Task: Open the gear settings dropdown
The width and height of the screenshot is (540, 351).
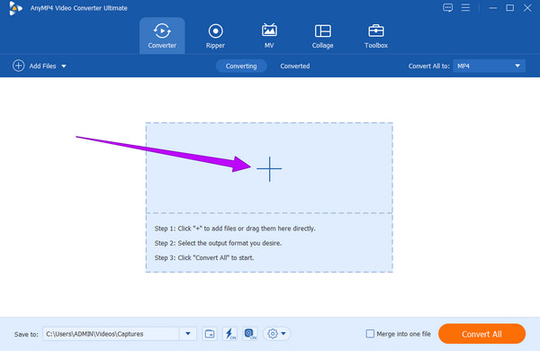Action: point(277,334)
